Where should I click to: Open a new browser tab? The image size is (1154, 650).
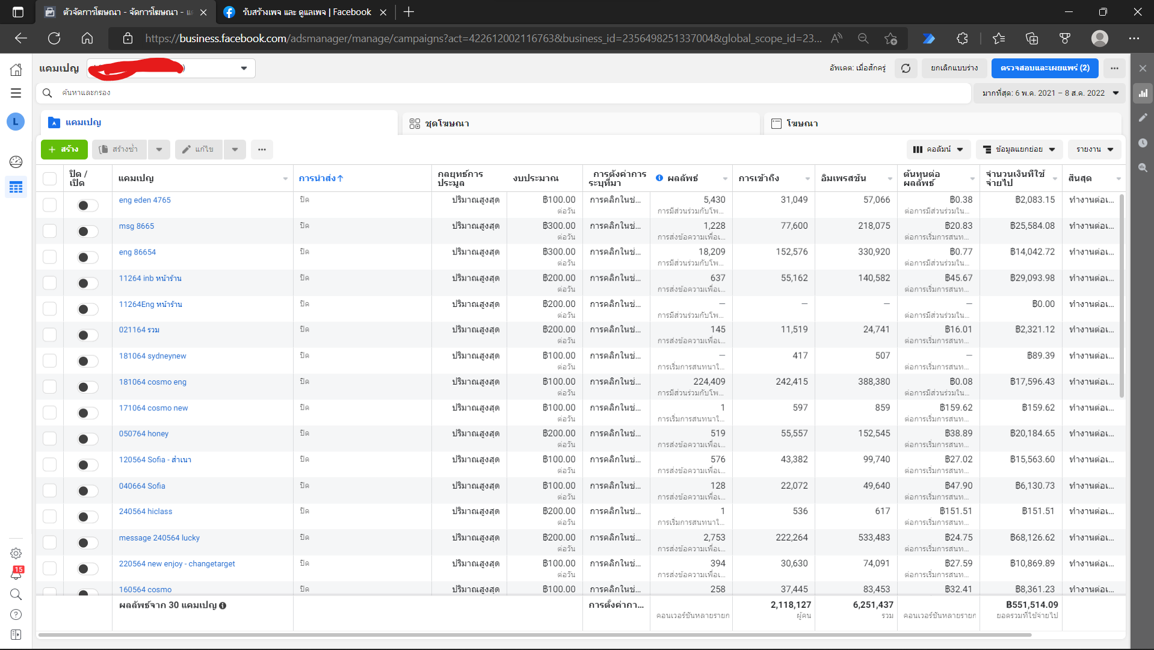click(409, 12)
